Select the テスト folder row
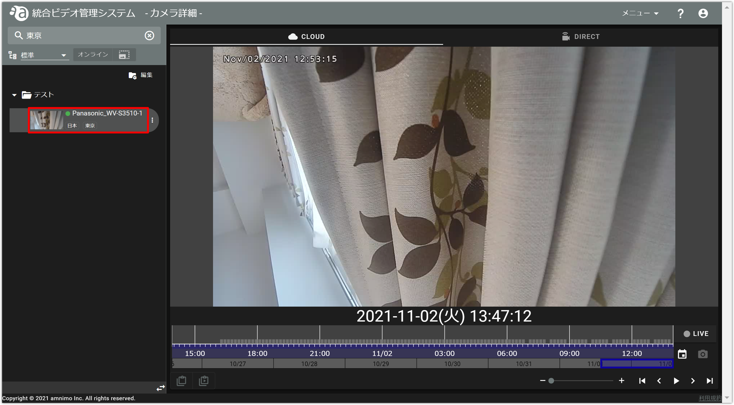The height and width of the screenshot is (405, 734). [x=38, y=95]
